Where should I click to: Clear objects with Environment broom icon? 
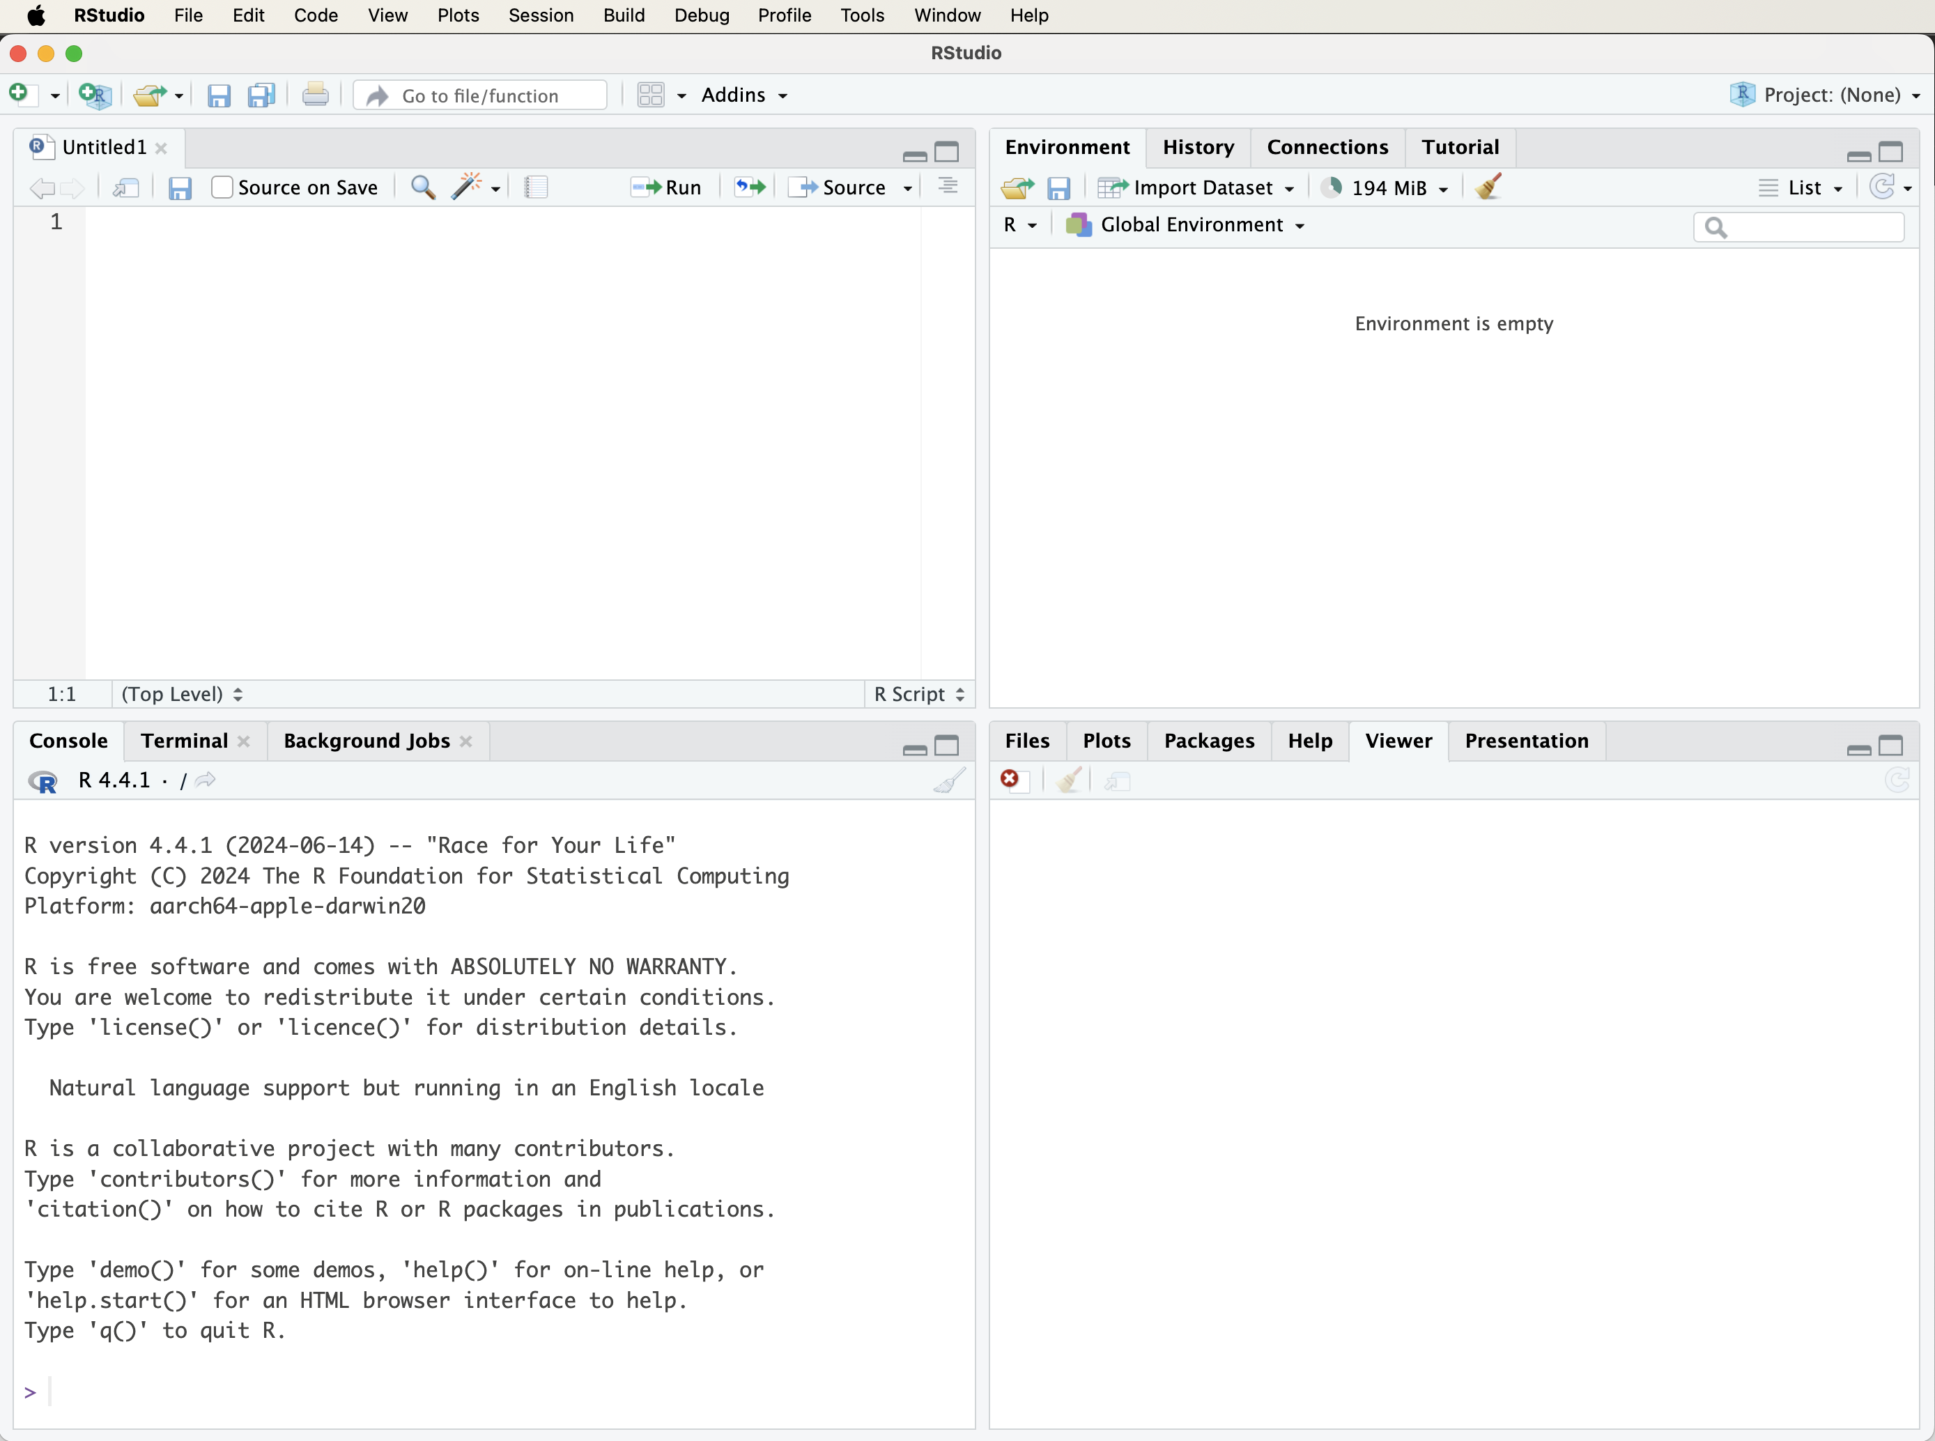pyautogui.click(x=1488, y=187)
